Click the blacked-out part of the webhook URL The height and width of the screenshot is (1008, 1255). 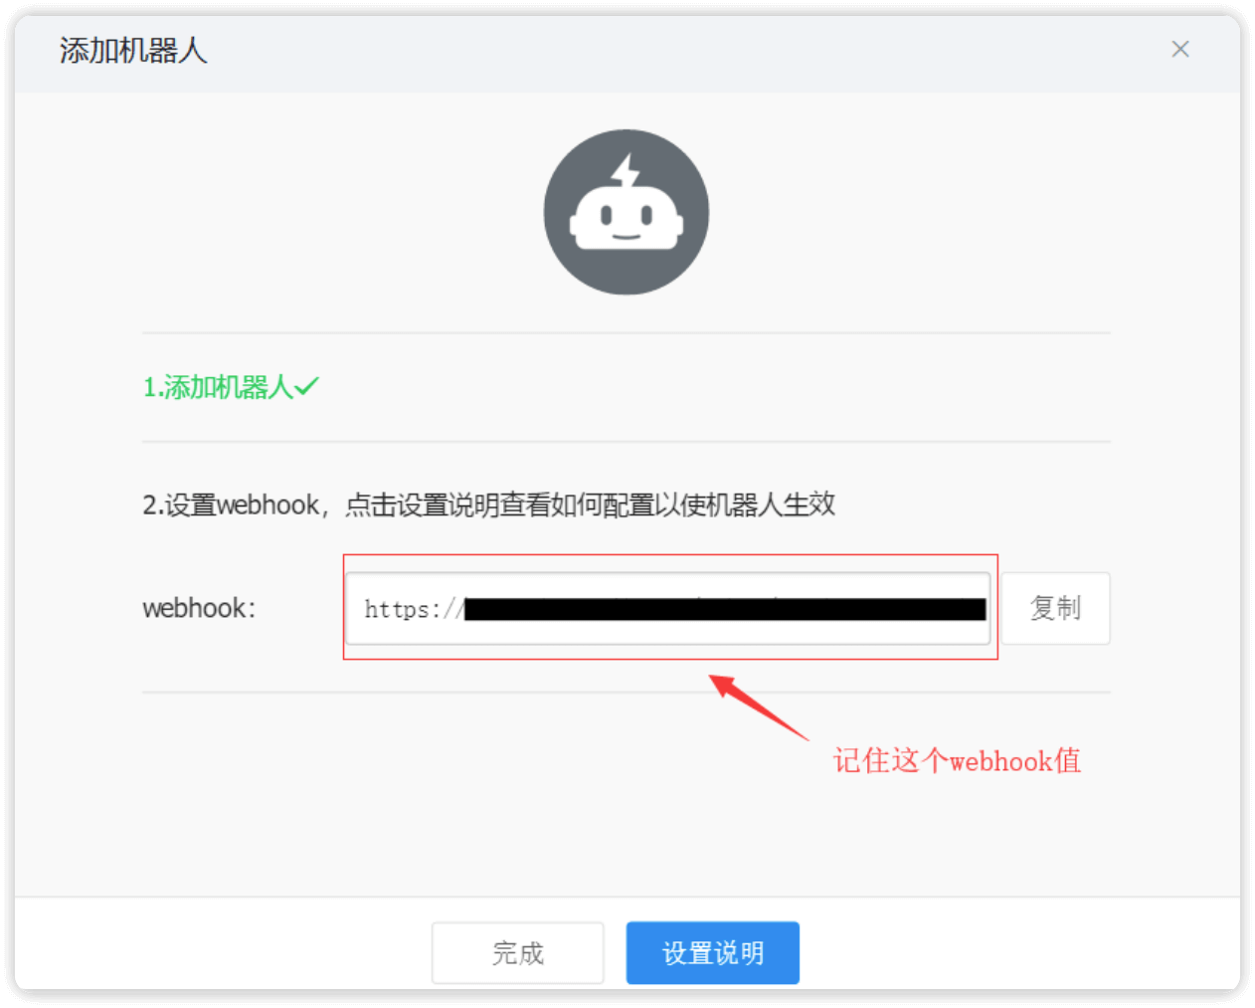pyautogui.click(x=725, y=609)
